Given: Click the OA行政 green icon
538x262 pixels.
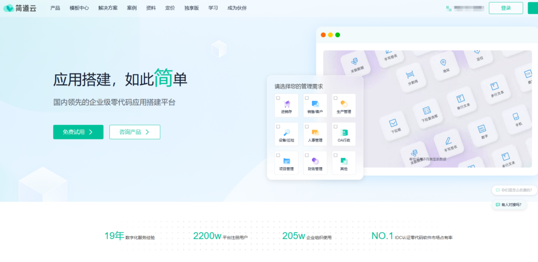Looking at the screenshot, I should 344,132.
